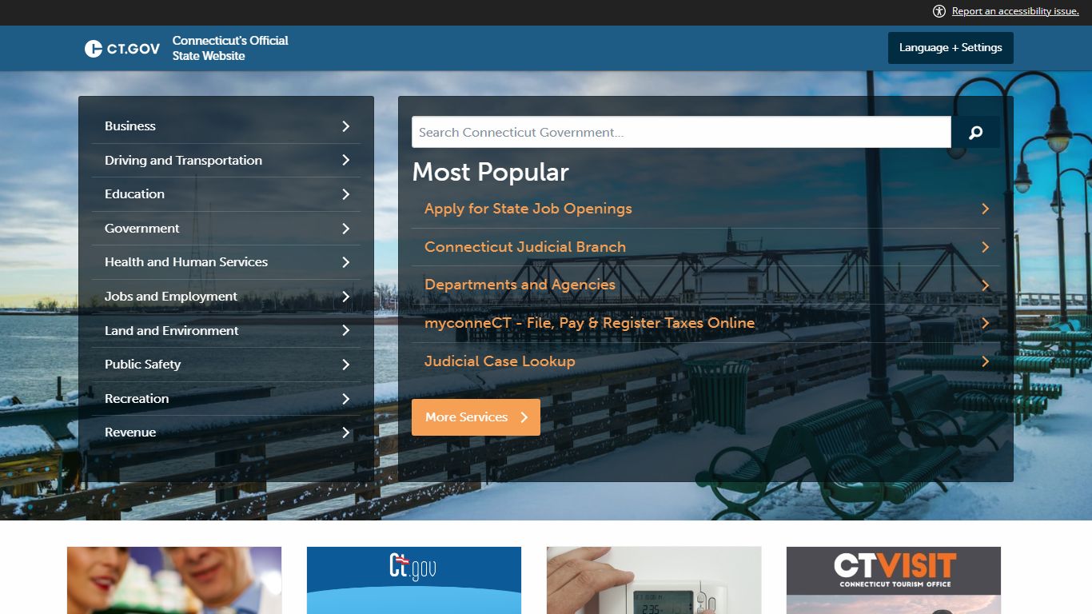1092x614 pixels.
Task: Focus the Search Connecticut Government field
Action: [681, 133]
